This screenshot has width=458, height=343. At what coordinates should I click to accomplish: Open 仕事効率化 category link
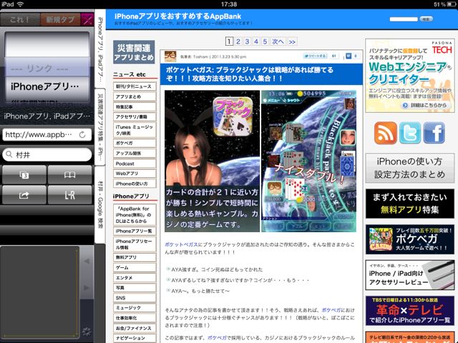point(135,318)
